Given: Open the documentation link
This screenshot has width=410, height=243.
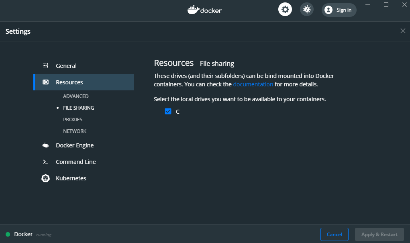Looking at the screenshot, I should [253, 84].
